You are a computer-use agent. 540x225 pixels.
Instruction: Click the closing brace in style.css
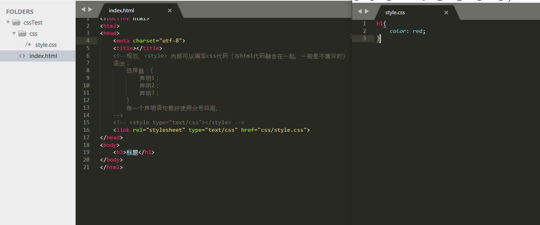pyautogui.click(x=378, y=38)
